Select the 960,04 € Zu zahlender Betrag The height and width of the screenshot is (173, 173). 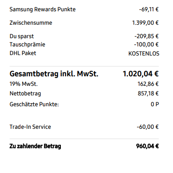point(147,146)
